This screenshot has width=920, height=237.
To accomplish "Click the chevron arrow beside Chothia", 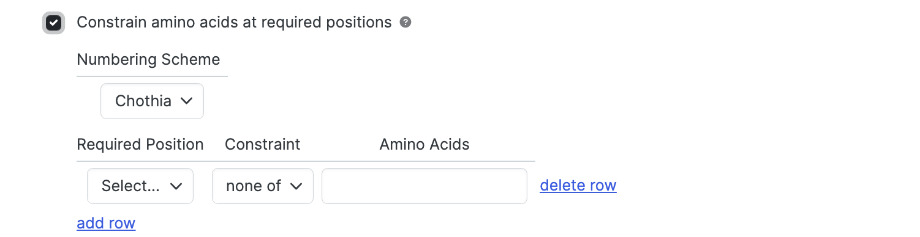I will 187,101.
